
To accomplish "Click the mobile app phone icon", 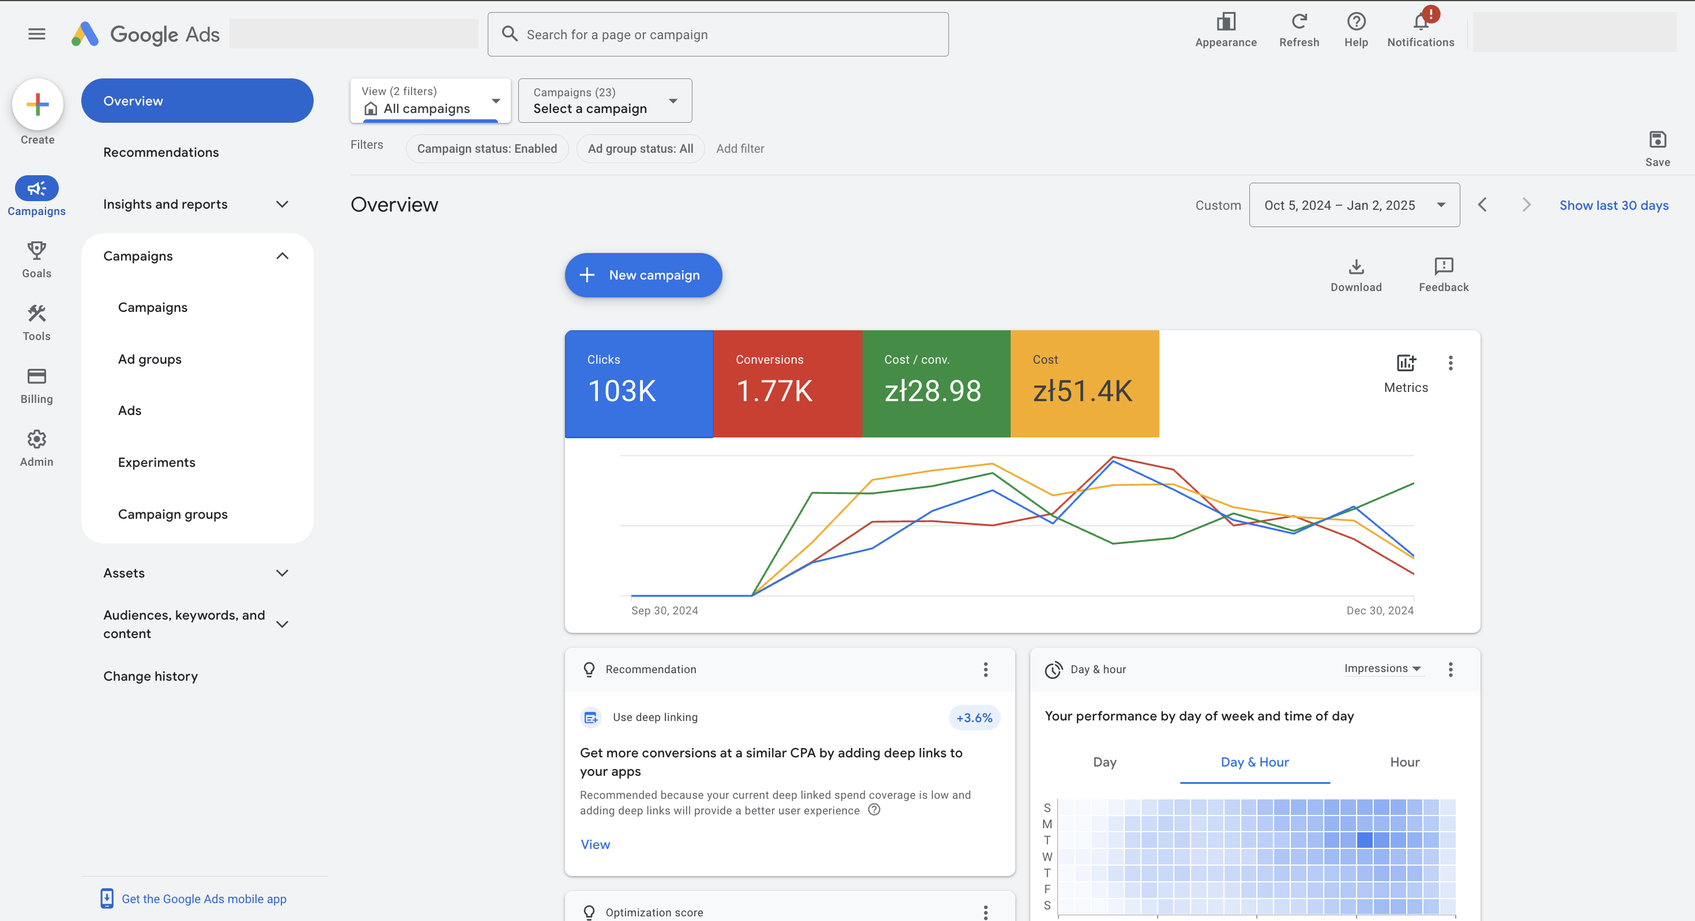I will [107, 898].
